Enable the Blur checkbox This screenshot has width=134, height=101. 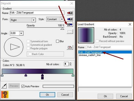[x=57, y=41]
